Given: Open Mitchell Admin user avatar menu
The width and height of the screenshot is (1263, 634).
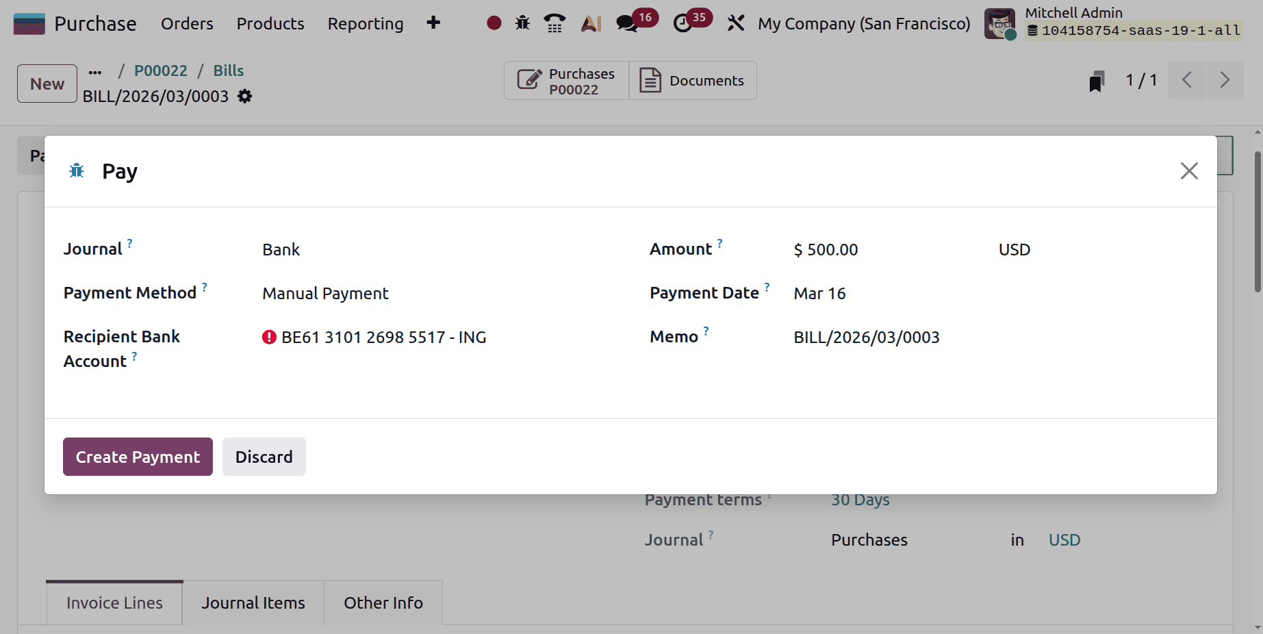Looking at the screenshot, I should 1000,23.
